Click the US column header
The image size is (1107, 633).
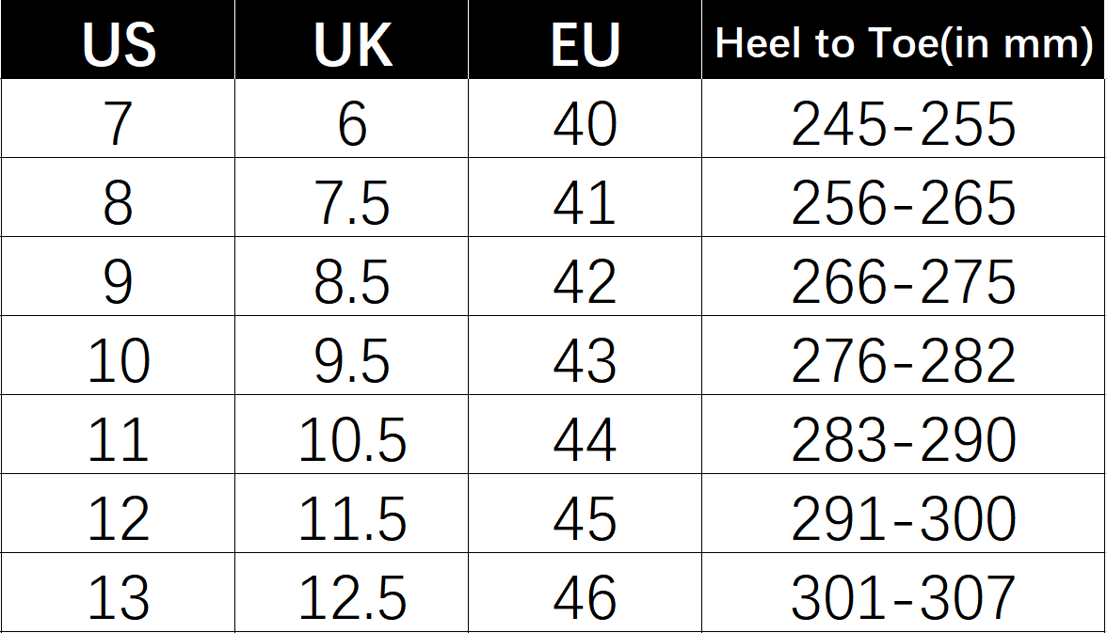click(118, 40)
